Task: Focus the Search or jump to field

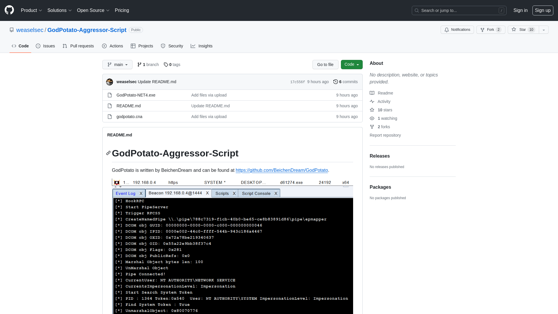Action: coord(459,10)
